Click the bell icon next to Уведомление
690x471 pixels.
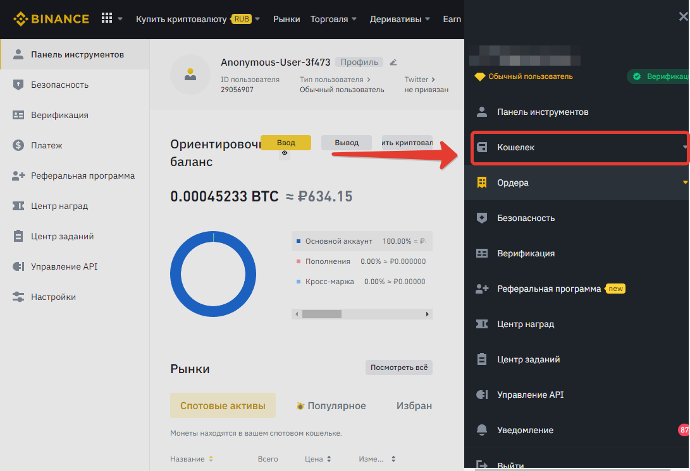coord(482,430)
